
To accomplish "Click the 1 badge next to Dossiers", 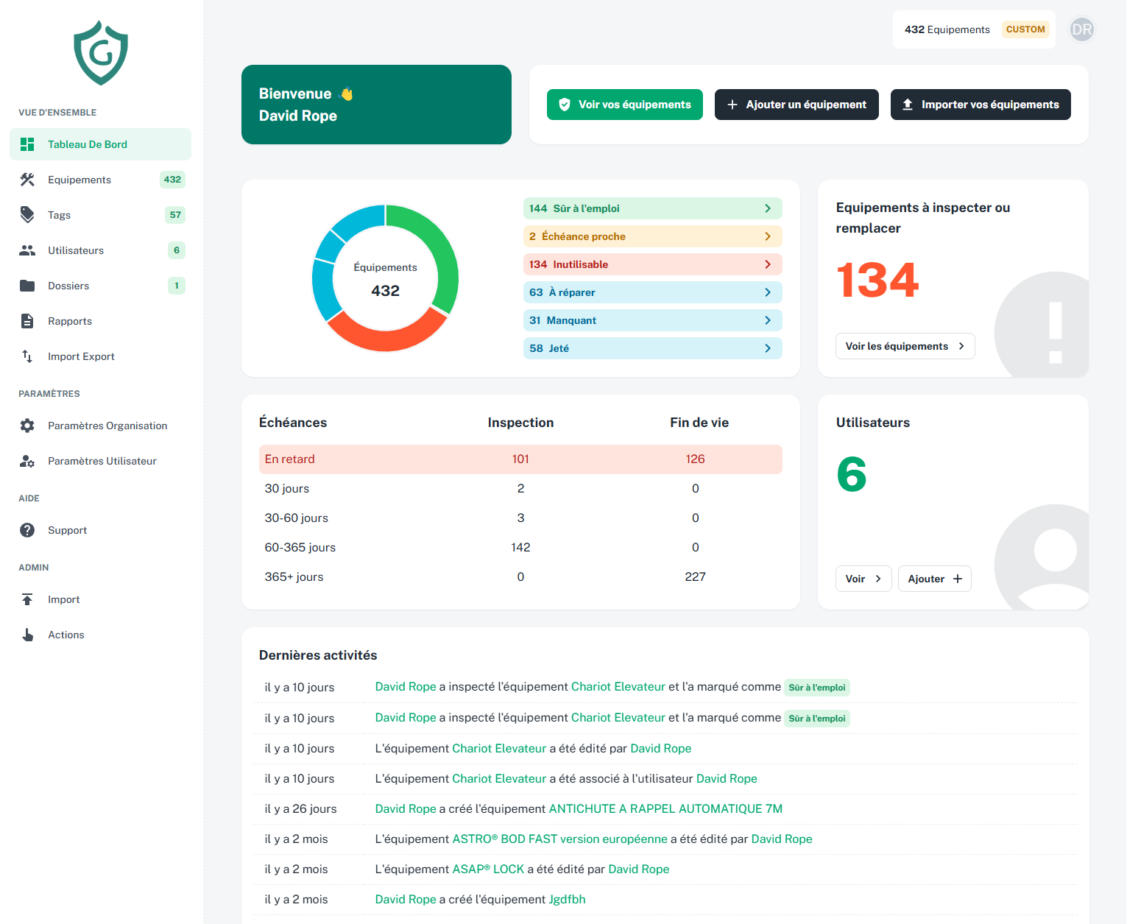I will point(177,286).
